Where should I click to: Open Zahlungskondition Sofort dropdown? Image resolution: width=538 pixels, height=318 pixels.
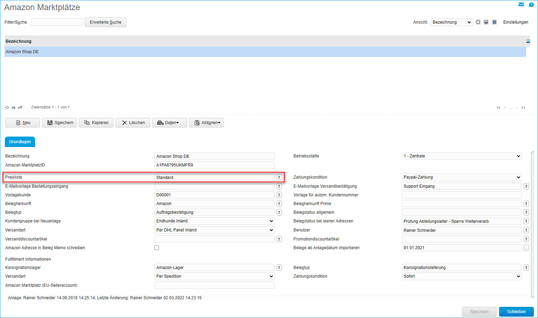click(x=462, y=276)
